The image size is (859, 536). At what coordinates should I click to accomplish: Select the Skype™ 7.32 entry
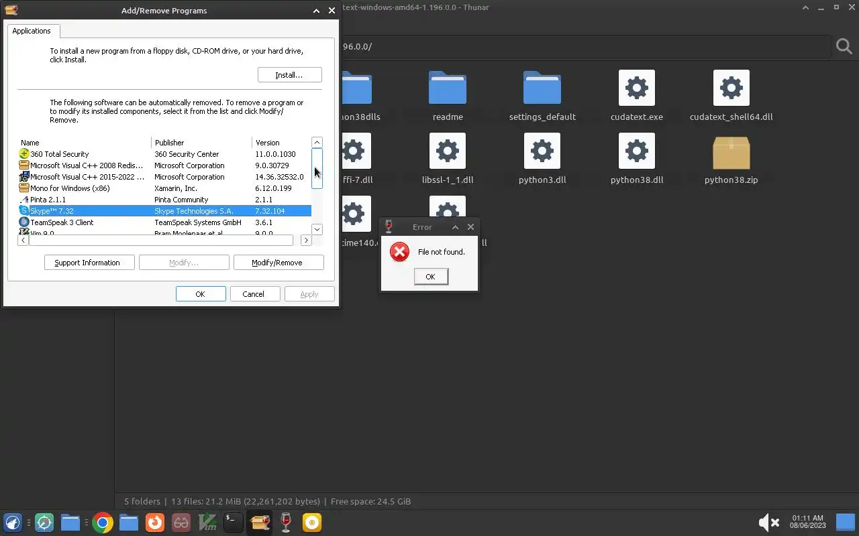164,211
